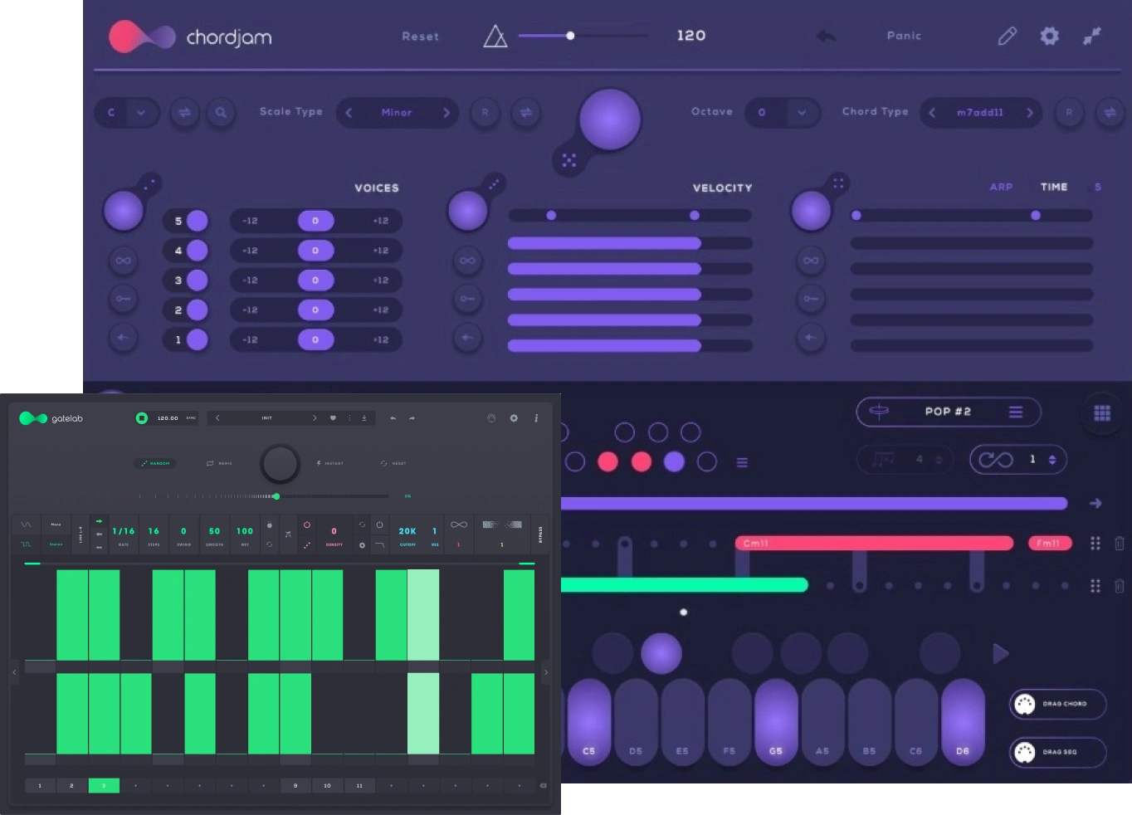1132x815 pixels.
Task: Toggle gatelab Bypass switch
Action: pos(541,534)
